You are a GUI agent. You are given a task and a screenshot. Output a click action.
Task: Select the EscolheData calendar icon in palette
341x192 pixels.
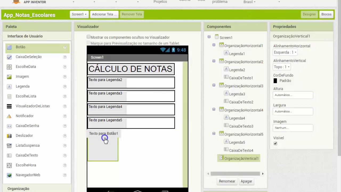coord(9,67)
